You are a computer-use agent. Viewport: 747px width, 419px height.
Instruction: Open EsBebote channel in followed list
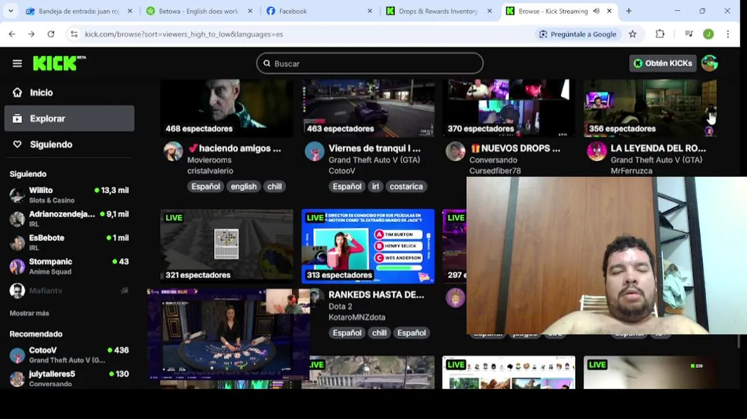click(x=69, y=243)
